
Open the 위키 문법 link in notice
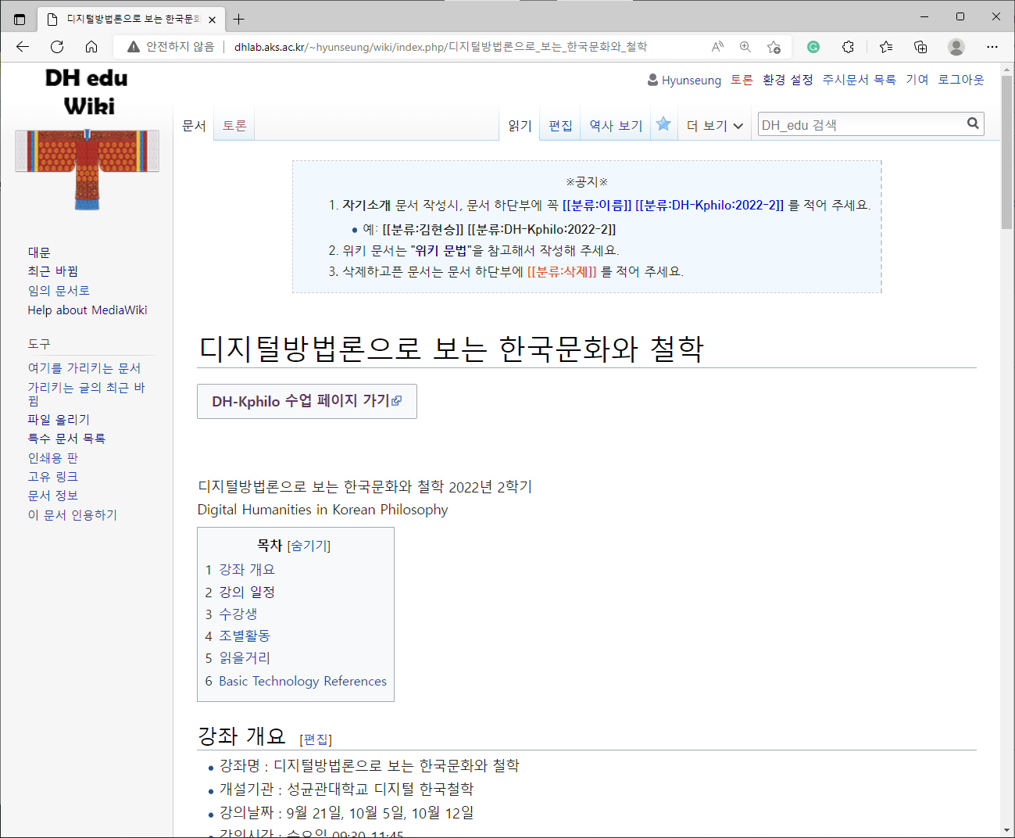point(441,251)
